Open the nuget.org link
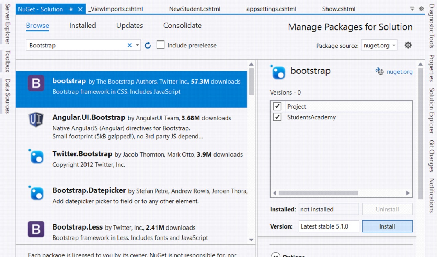Image resolution: width=437 pixels, height=257 pixels. tap(400, 72)
